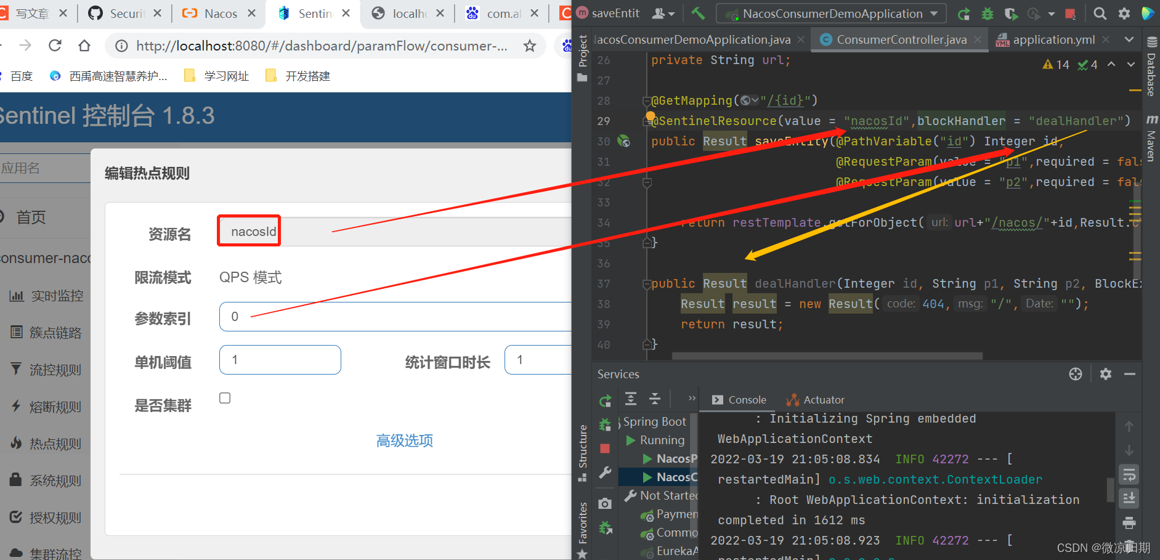
Task: Show more Services toolbar actions chevron
Action: 692,399
